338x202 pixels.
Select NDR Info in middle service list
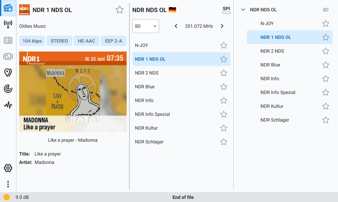(181, 100)
